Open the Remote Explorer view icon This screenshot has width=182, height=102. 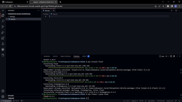(x=3, y=55)
